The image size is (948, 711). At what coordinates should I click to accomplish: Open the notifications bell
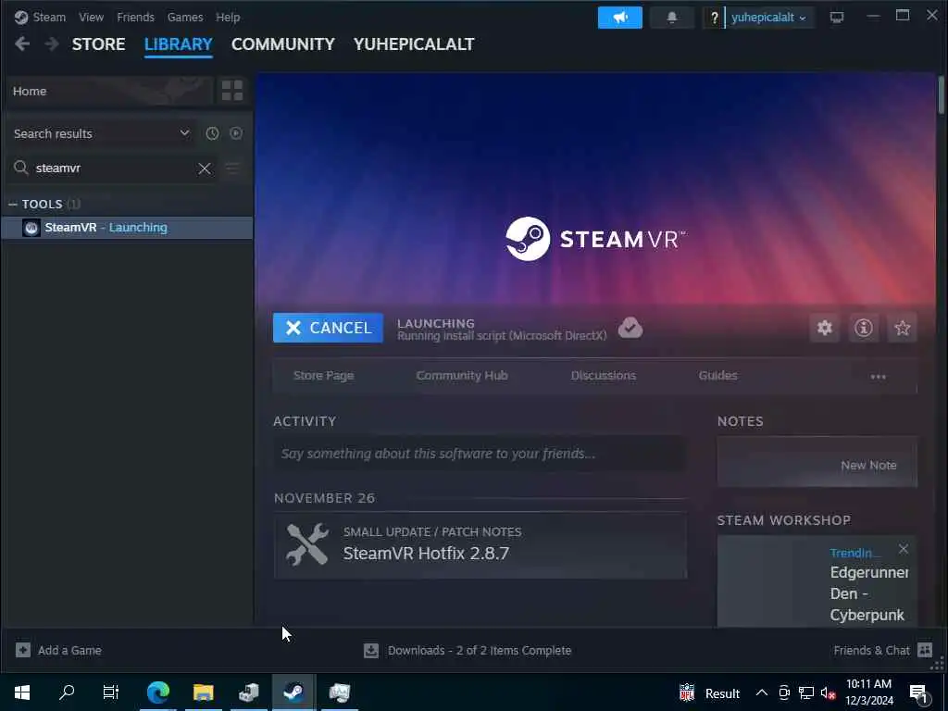(x=672, y=18)
